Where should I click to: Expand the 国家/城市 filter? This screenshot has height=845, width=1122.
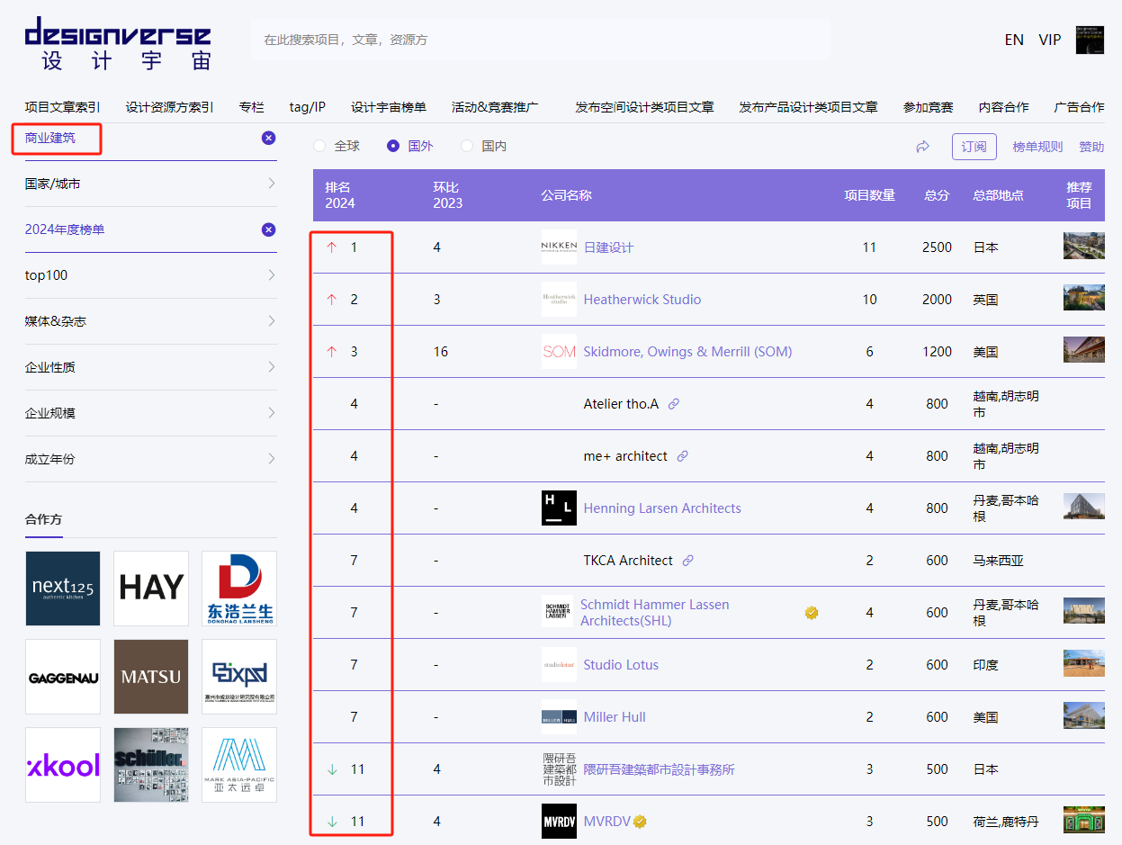pyautogui.click(x=151, y=184)
